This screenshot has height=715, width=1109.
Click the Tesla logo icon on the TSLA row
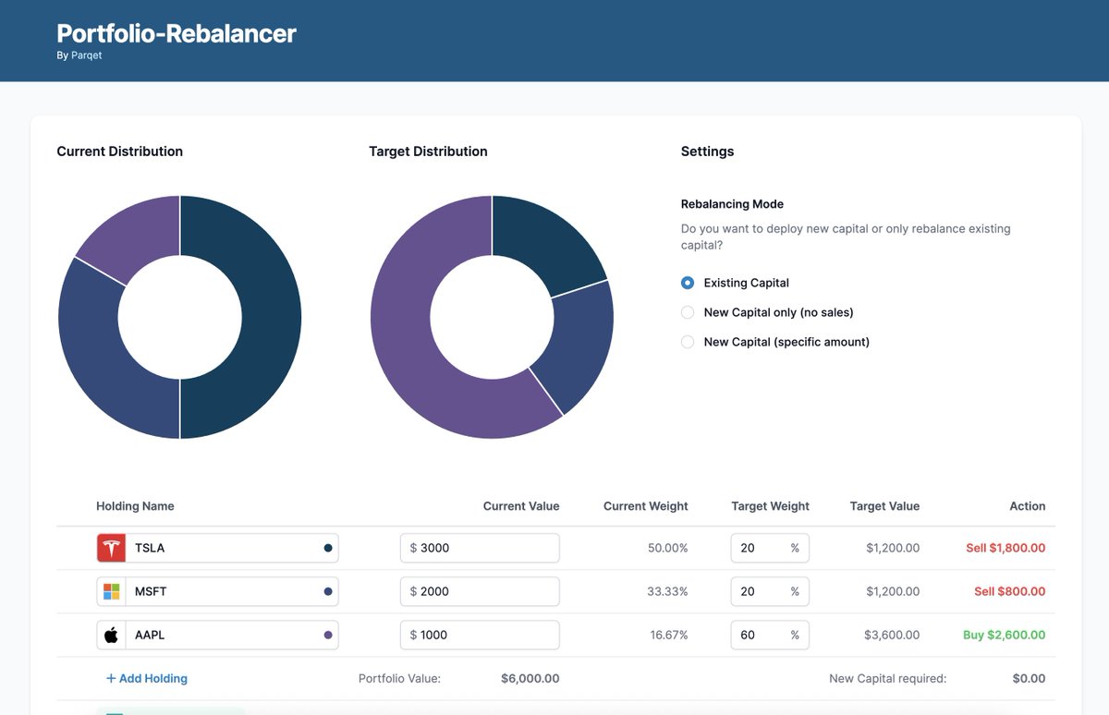110,547
